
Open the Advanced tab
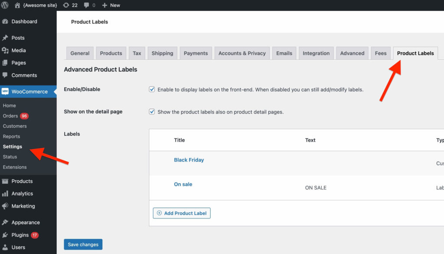[x=352, y=53]
